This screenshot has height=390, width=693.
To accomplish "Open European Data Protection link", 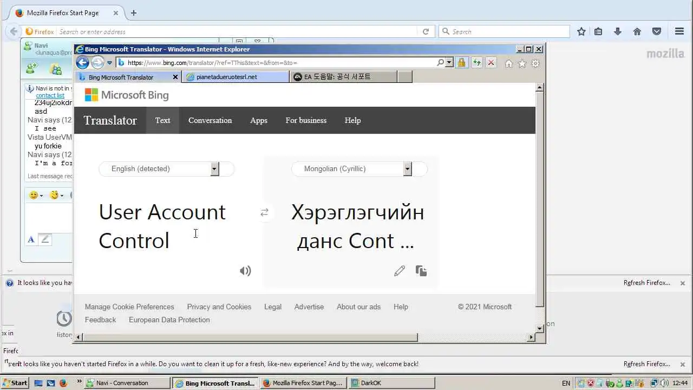I will pos(169,320).
